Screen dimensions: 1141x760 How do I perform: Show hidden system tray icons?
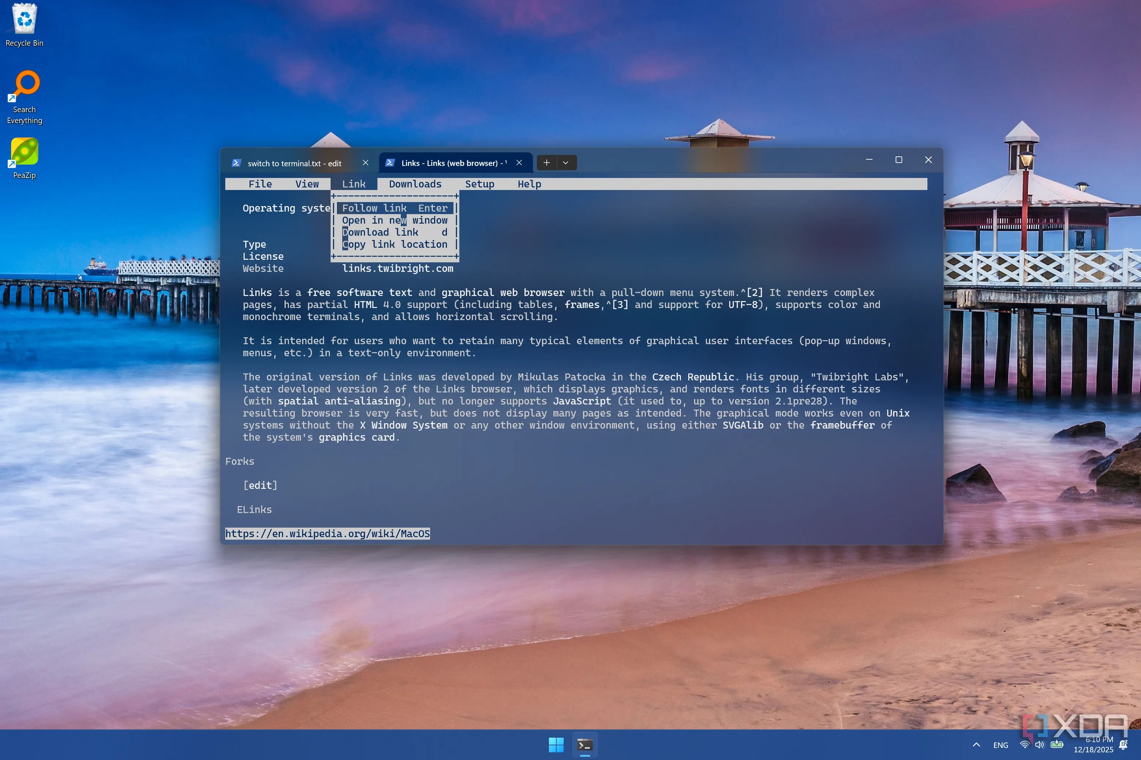click(976, 745)
